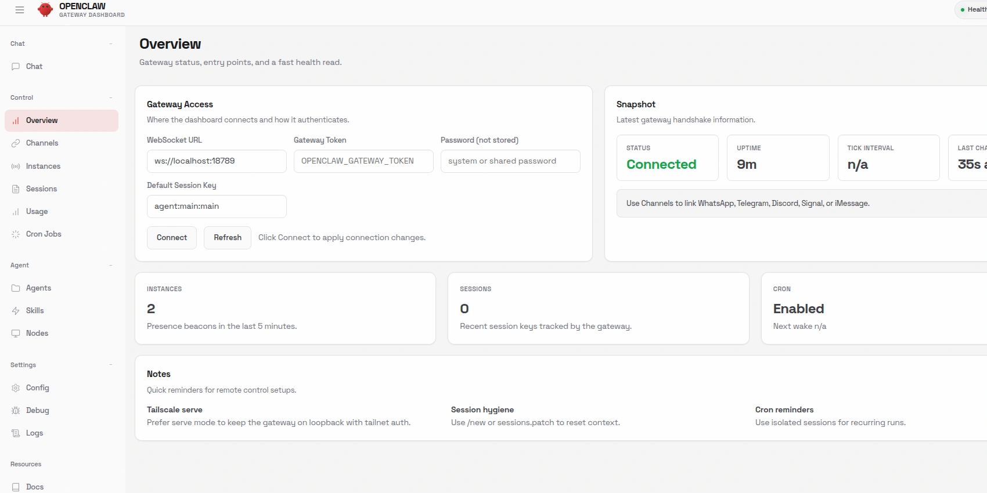Collapse the Settings sidebar section
Screen dimensions: 987x493
click(x=110, y=365)
